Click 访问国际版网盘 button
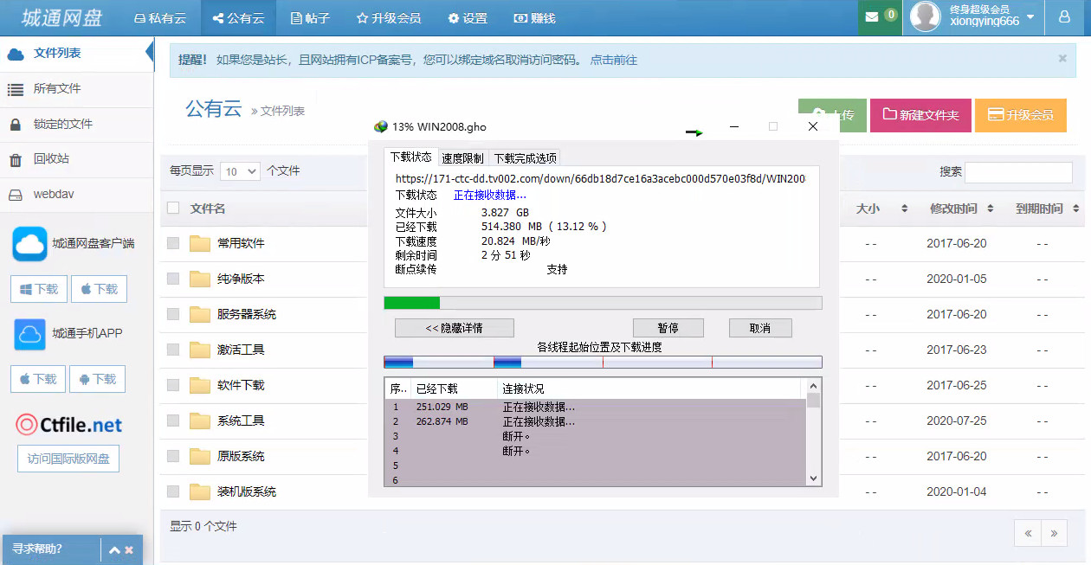The width and height of the screenshot is (1091, 565). 68,459
